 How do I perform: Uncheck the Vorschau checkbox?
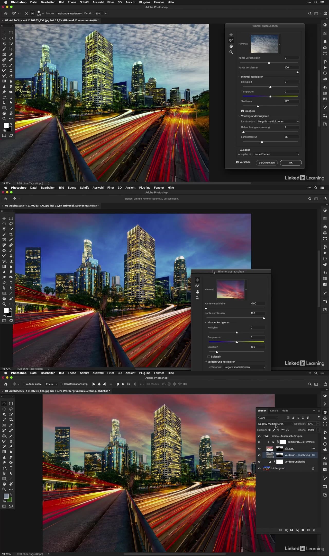pyautogui.click(x=237, y=162)
